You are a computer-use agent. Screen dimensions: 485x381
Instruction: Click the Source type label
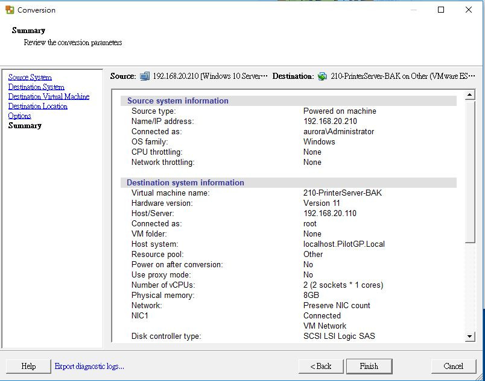tap(153, 111)
